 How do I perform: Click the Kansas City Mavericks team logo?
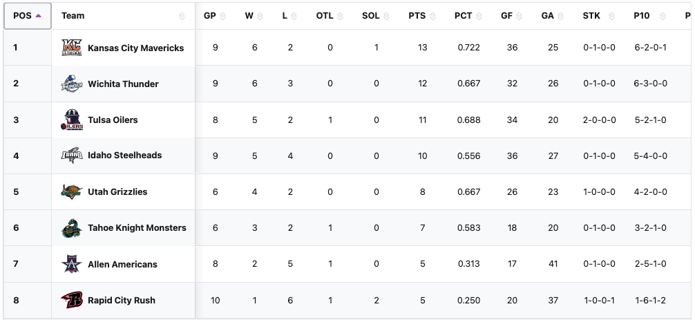(x=72, y=48)
